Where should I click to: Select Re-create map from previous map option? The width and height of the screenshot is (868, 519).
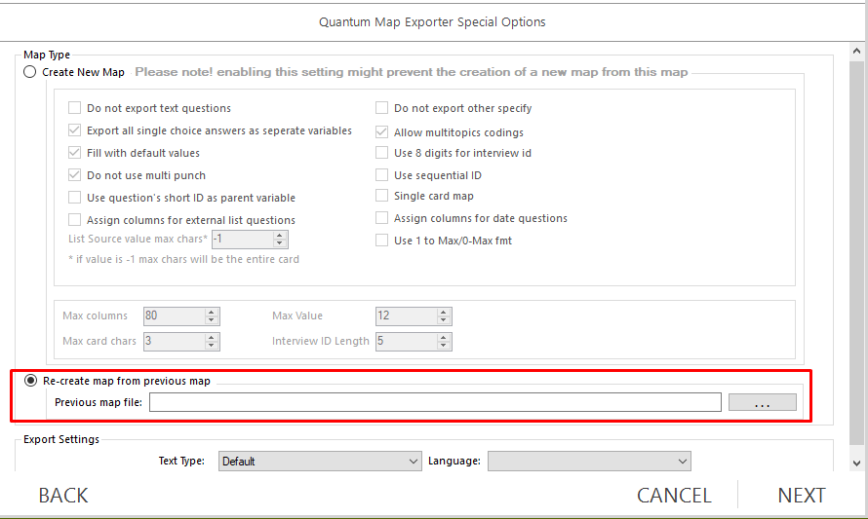(30, 381)
